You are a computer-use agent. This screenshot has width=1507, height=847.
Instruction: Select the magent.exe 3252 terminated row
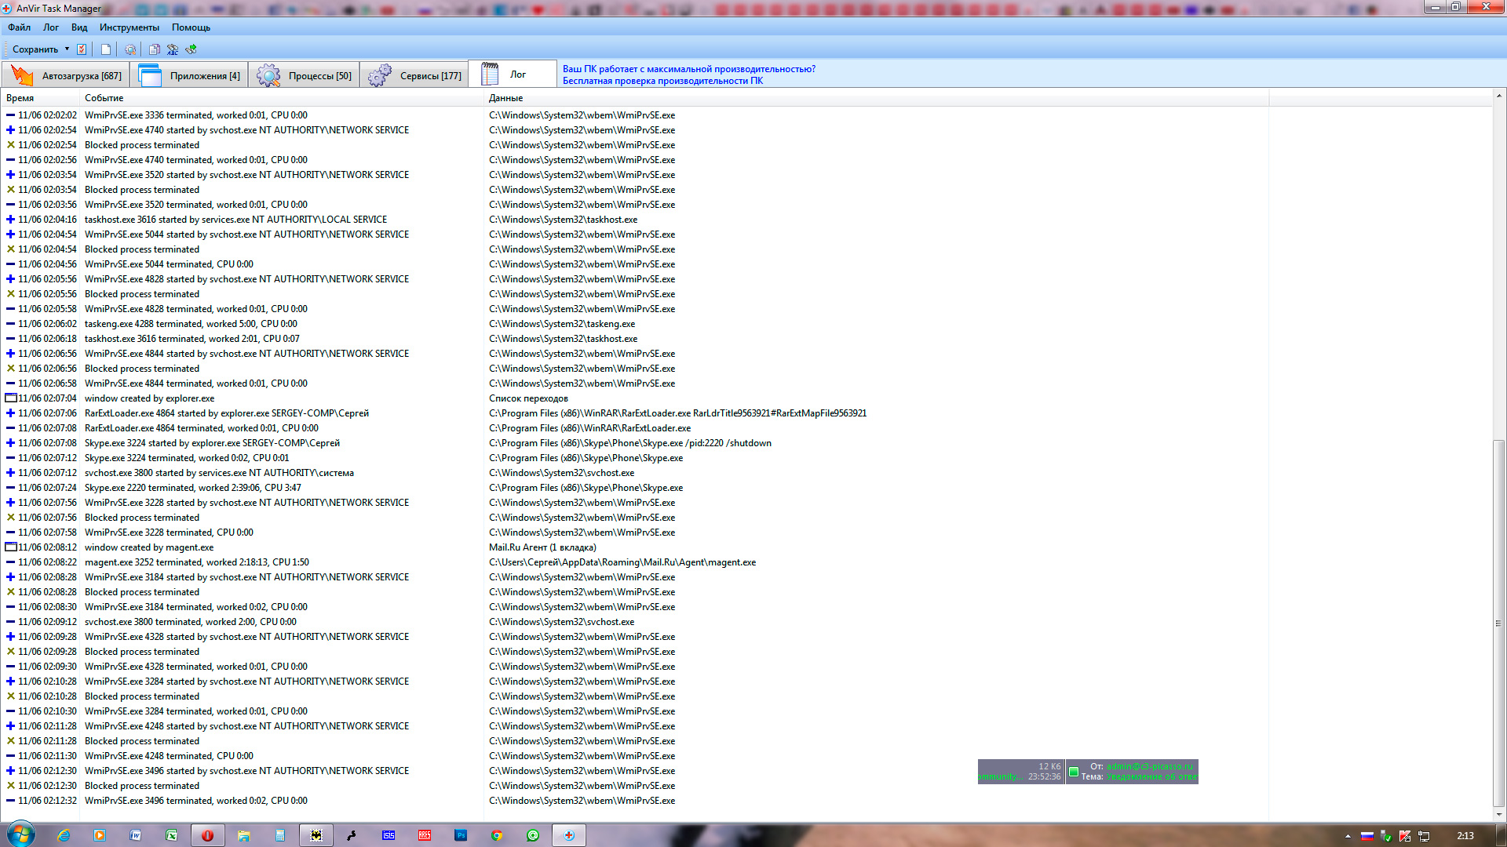click(x=634, y=562)
